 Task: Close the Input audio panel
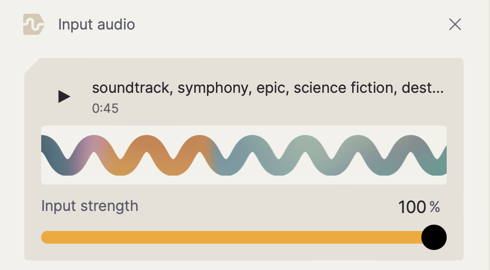(x=455, y=24)
